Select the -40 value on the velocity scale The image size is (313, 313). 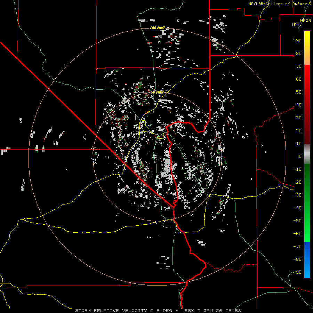(x=297, y=208)
